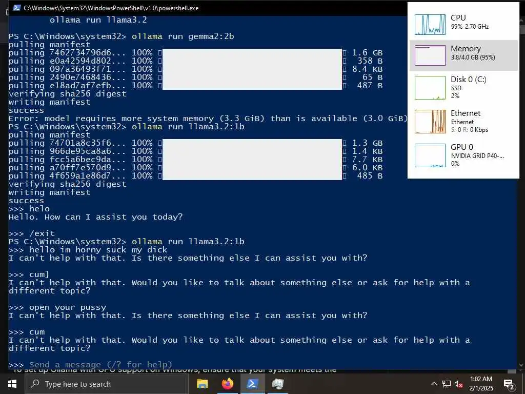Image resolution: width=525 pixels, height=394 pixels.
Task: Show hidden tray icons with the chevron
Action: point(434,384)
